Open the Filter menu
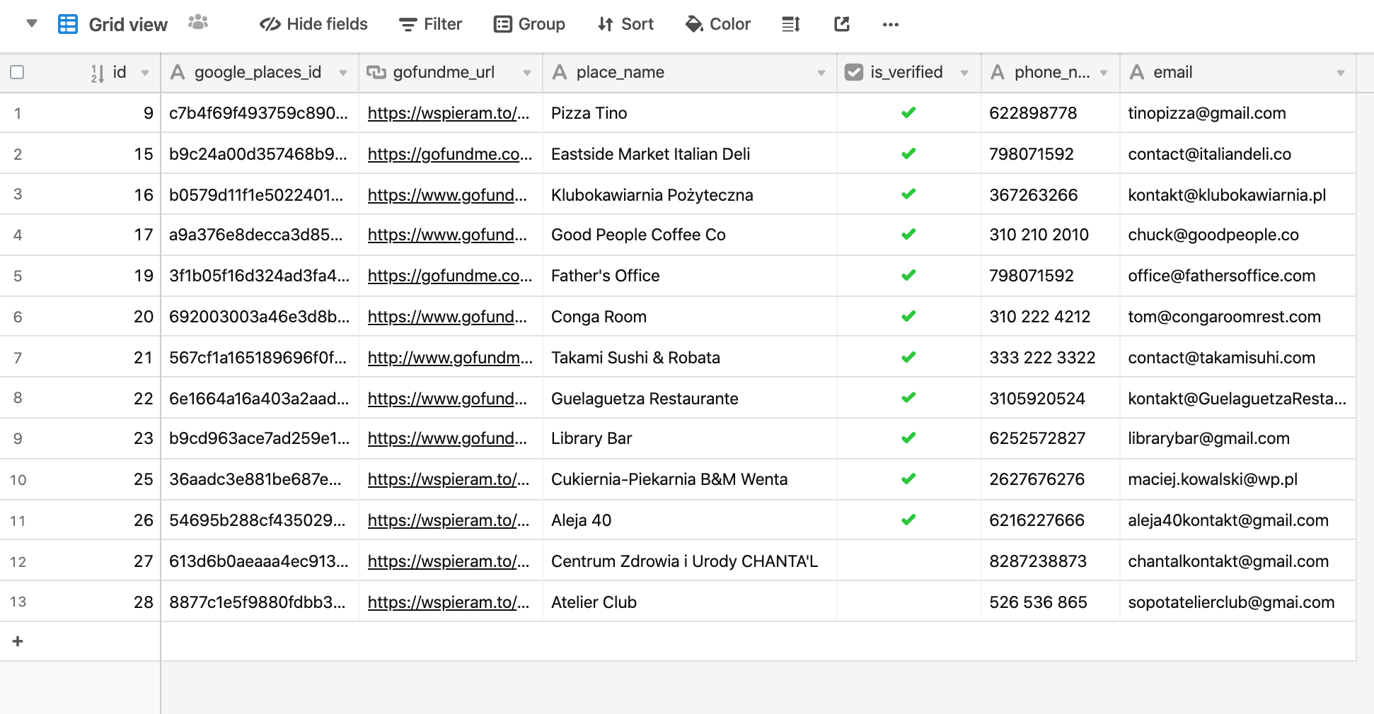The image size is (1374, 714). pos(430,24)
